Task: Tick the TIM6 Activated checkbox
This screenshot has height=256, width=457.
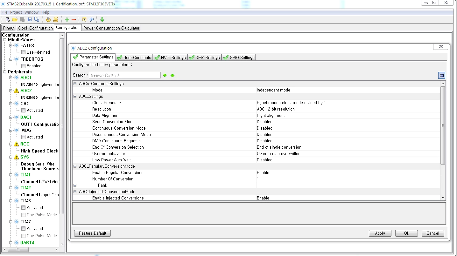Action: tap(23, 208)
